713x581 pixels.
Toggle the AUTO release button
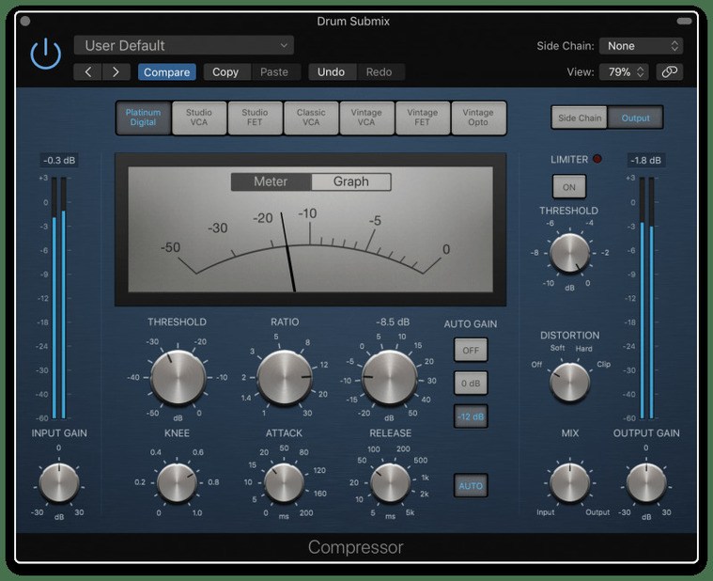point(471,485)
